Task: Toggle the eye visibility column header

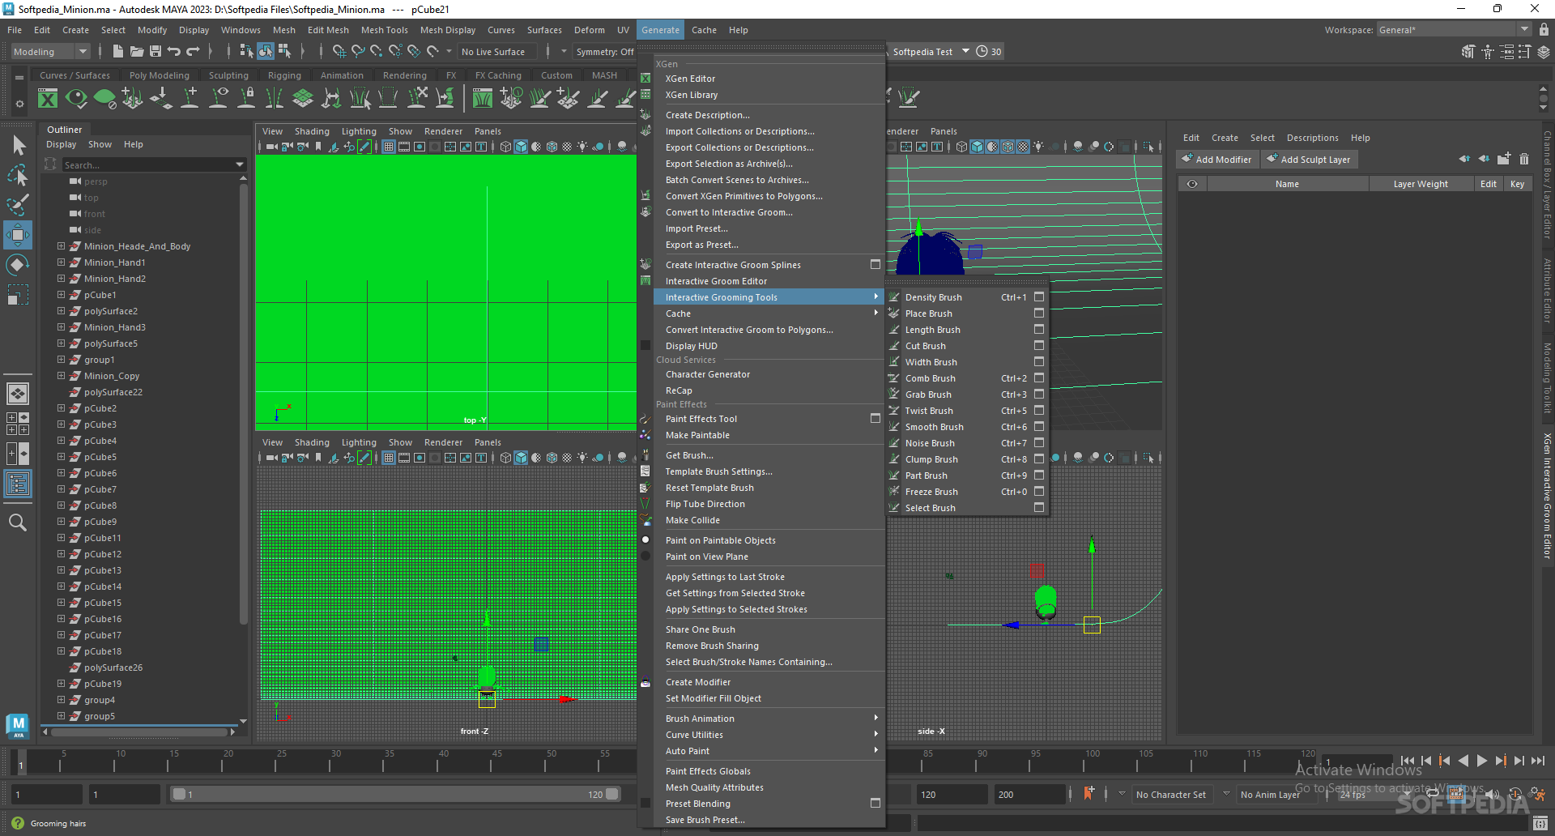Action: pyautogui.click(x=1192, y=184)
